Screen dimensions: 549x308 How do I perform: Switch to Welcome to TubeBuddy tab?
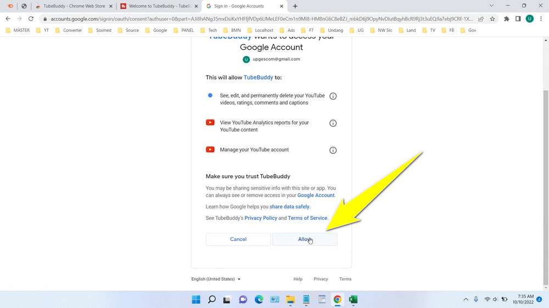tap(159, 6)
